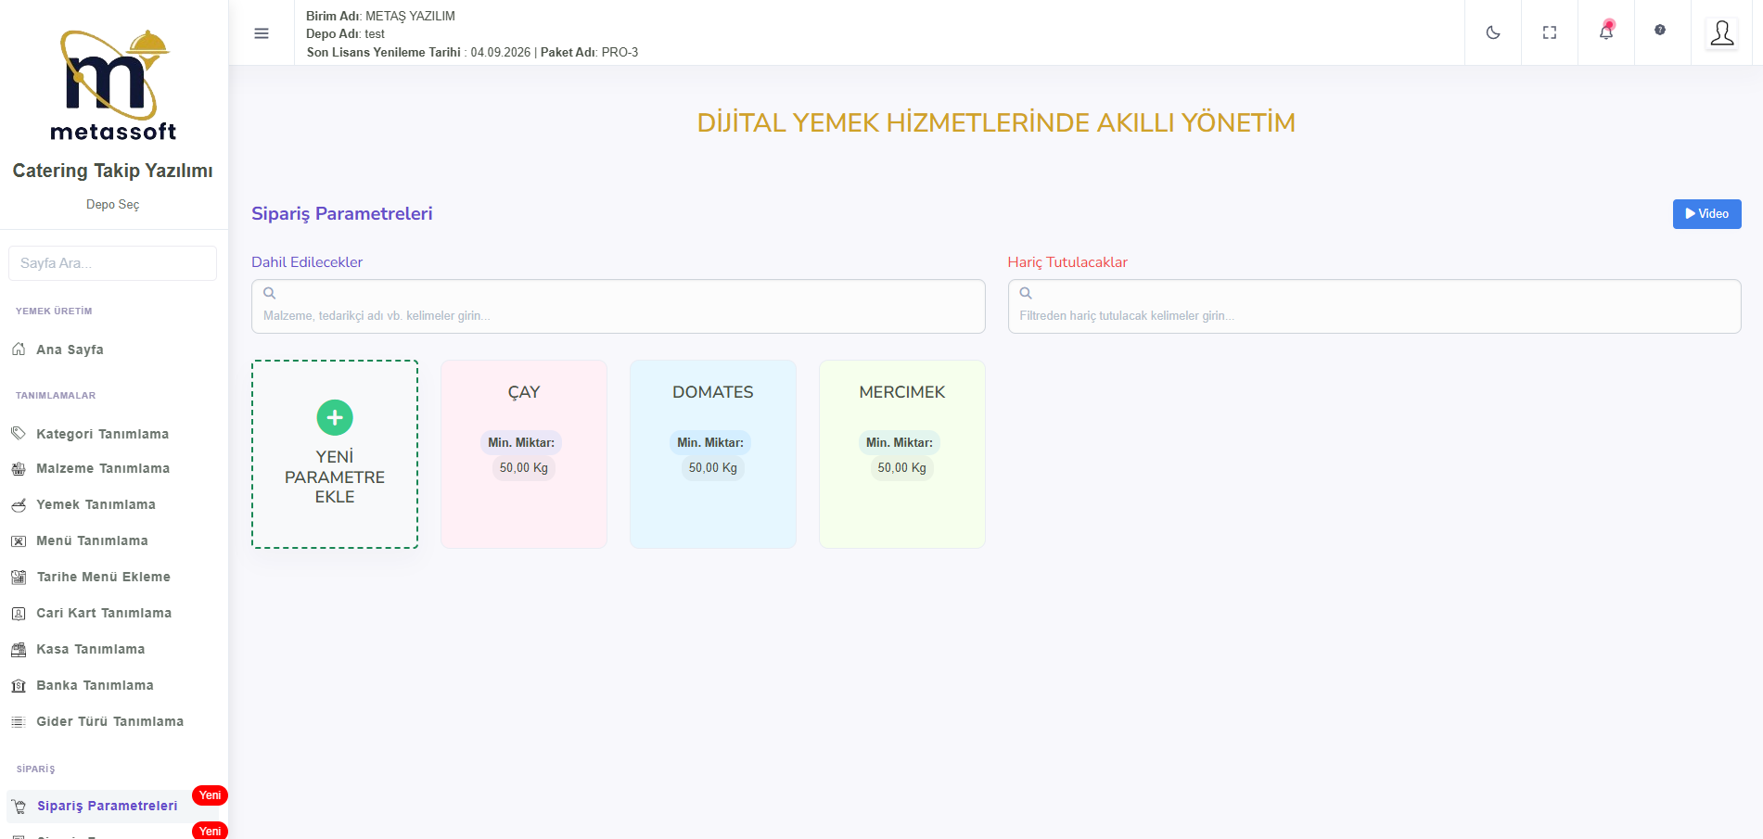The width and height of the screenshot is (1763, 839).
Task: Focus the Dahil Edilecekler search field
Action: click(x=618, y=314)
